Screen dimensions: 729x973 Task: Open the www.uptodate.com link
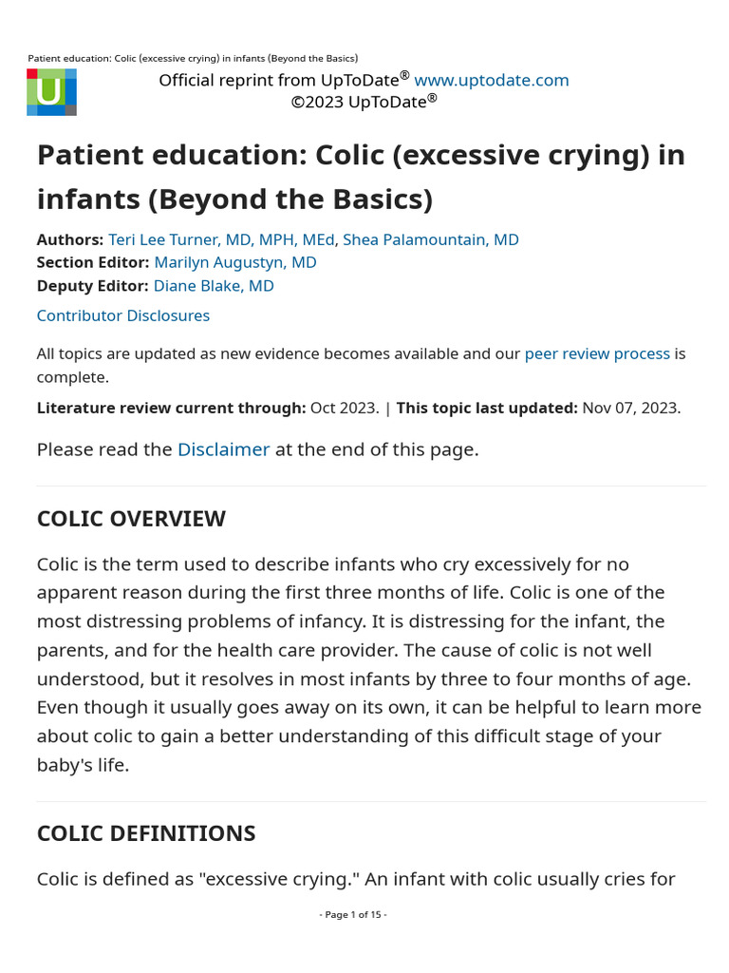[x=492, y=80]
